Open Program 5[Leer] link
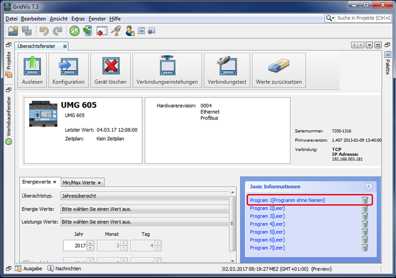This screenshot has width=396, height=278. (267, 232)
